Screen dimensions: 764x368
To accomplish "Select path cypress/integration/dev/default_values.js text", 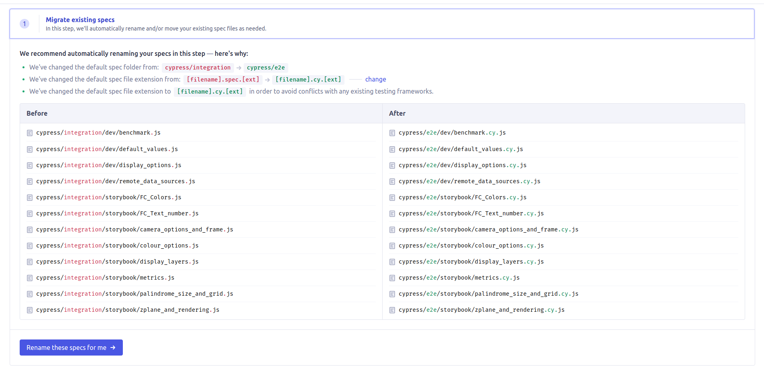I will point(107,149).
